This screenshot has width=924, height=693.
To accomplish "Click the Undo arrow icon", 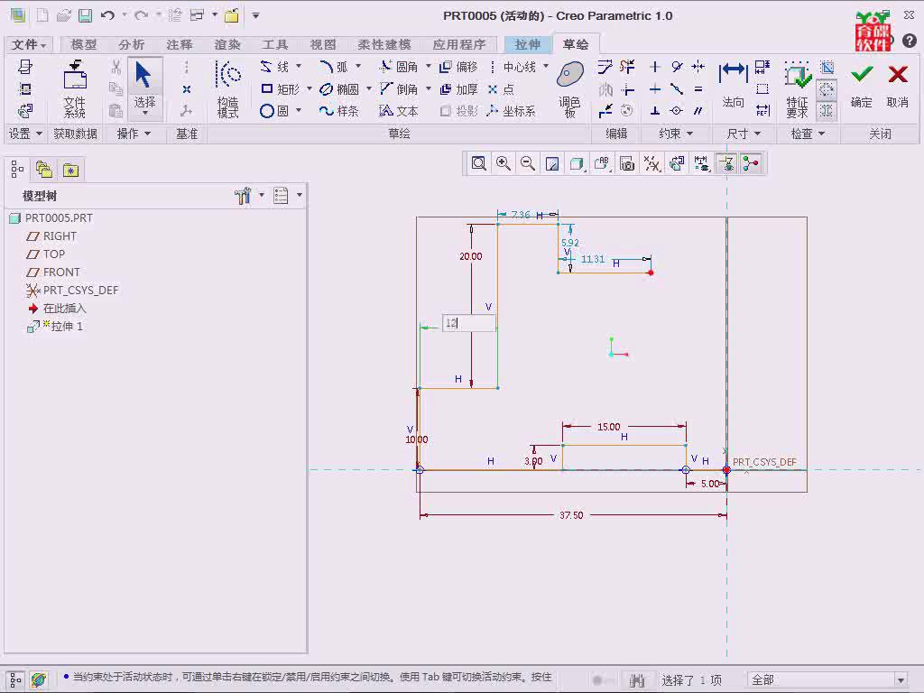I will click(x=107, y=15).
